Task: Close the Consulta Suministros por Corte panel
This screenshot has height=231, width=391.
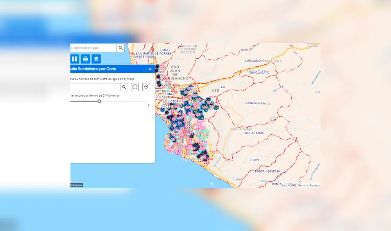Action: tap(150, 69)
